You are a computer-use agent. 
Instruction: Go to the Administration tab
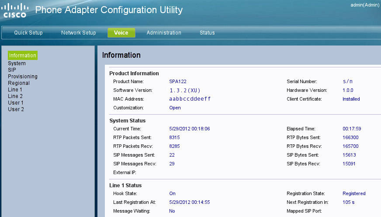164,33
